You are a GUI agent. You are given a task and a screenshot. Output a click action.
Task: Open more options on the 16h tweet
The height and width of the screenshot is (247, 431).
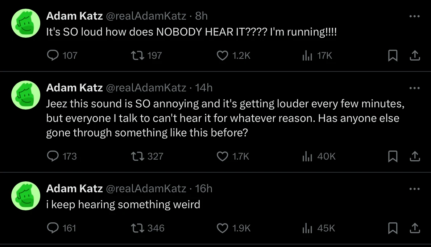click(414, 189)
